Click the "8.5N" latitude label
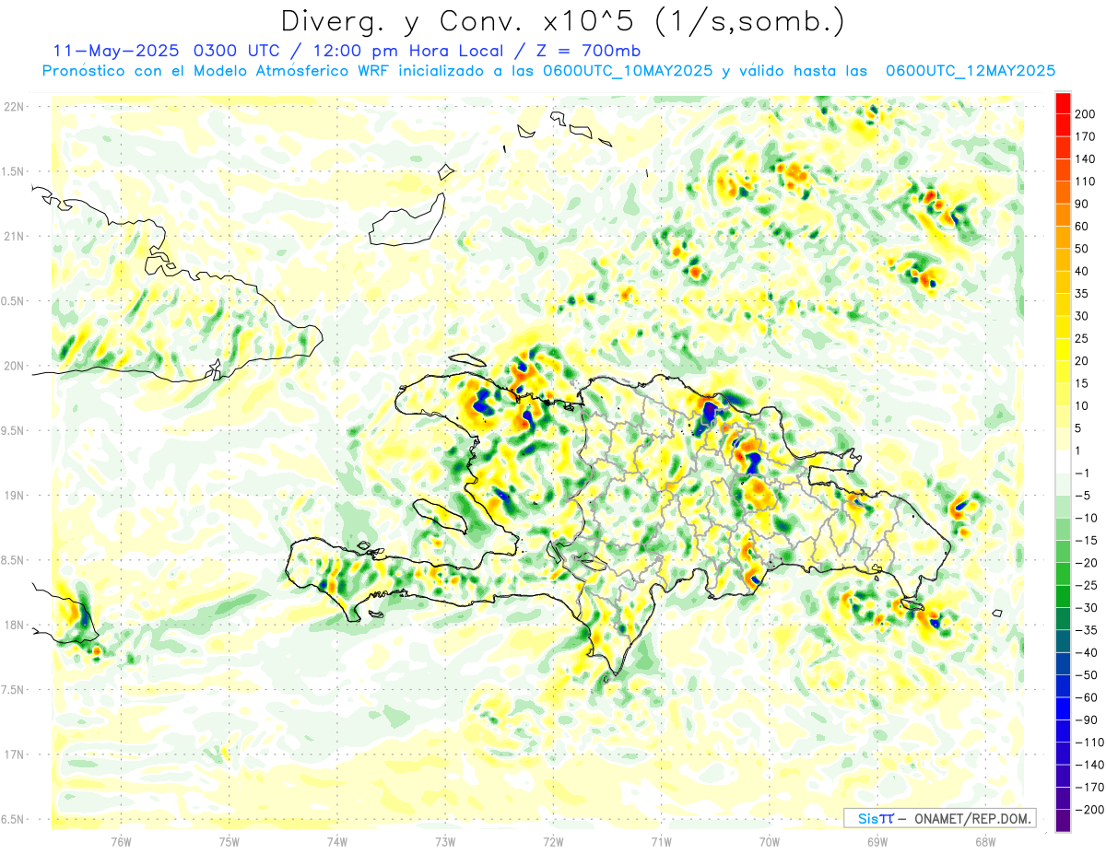This screenshot has width=1106, height=854. tap(13, 560)
